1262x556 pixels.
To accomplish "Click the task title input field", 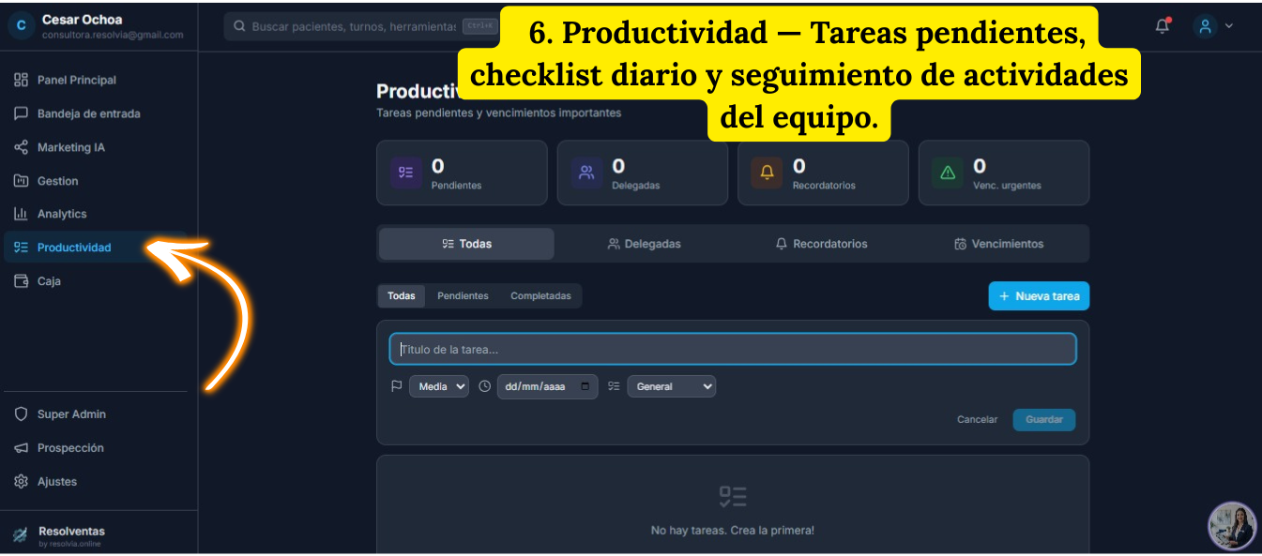I will point(732,349).
